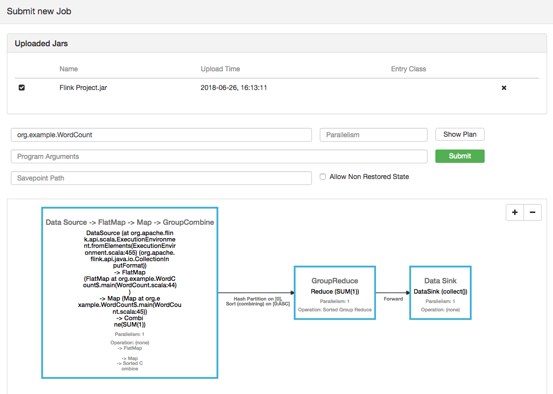The width and height of the screenshot is (553, 394).
Task: Uncheck the Flink Project.jar checkbox
Action: [22, 88]
